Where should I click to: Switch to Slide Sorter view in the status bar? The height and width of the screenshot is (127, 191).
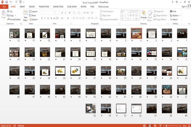[150, 126]
